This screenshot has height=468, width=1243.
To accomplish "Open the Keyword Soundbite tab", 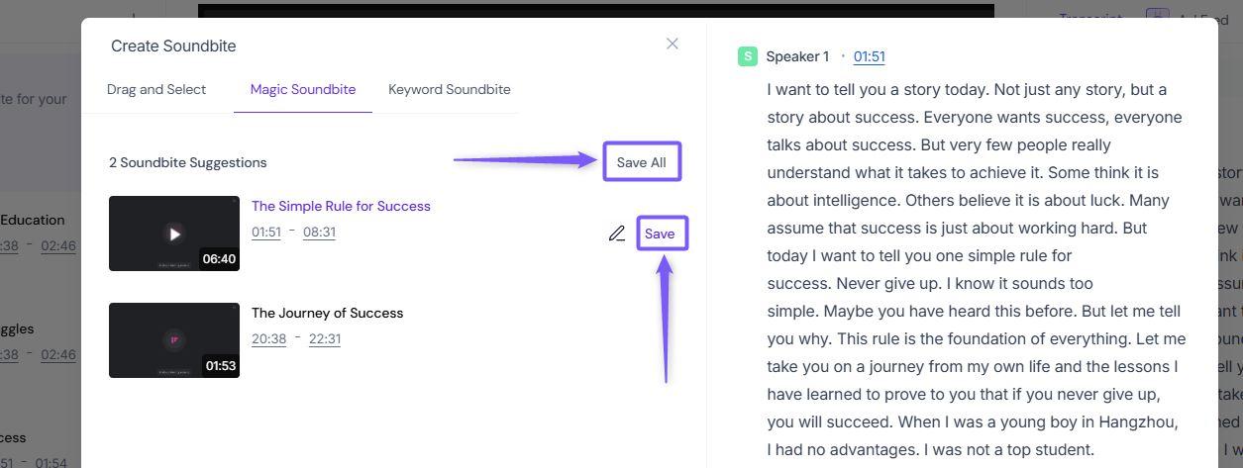I will click(450, 89).
